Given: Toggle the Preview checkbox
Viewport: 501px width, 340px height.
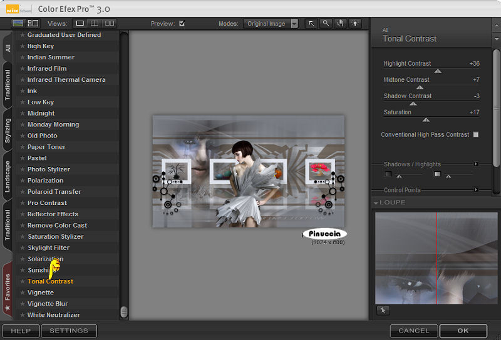Looking at the screenshot, I should click(182, 24).
